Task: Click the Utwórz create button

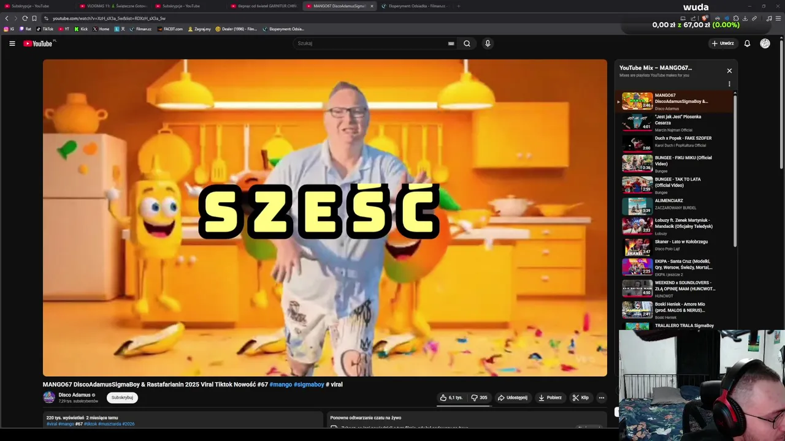Action: (722, 43)
